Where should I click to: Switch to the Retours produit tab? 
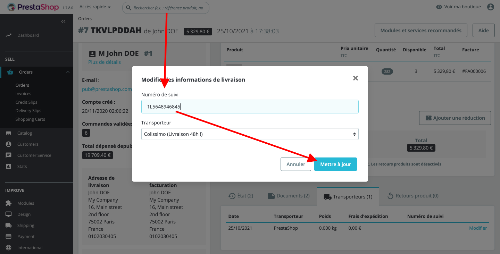[412, 196]
